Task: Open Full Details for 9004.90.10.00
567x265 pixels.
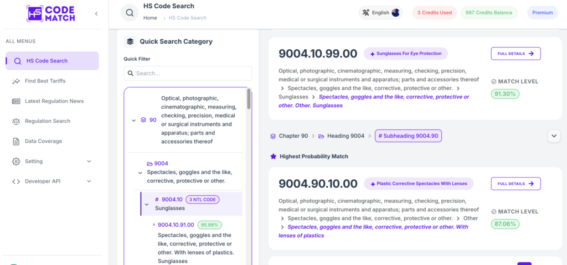Action: pyautogui.click(x=516, y=184)
